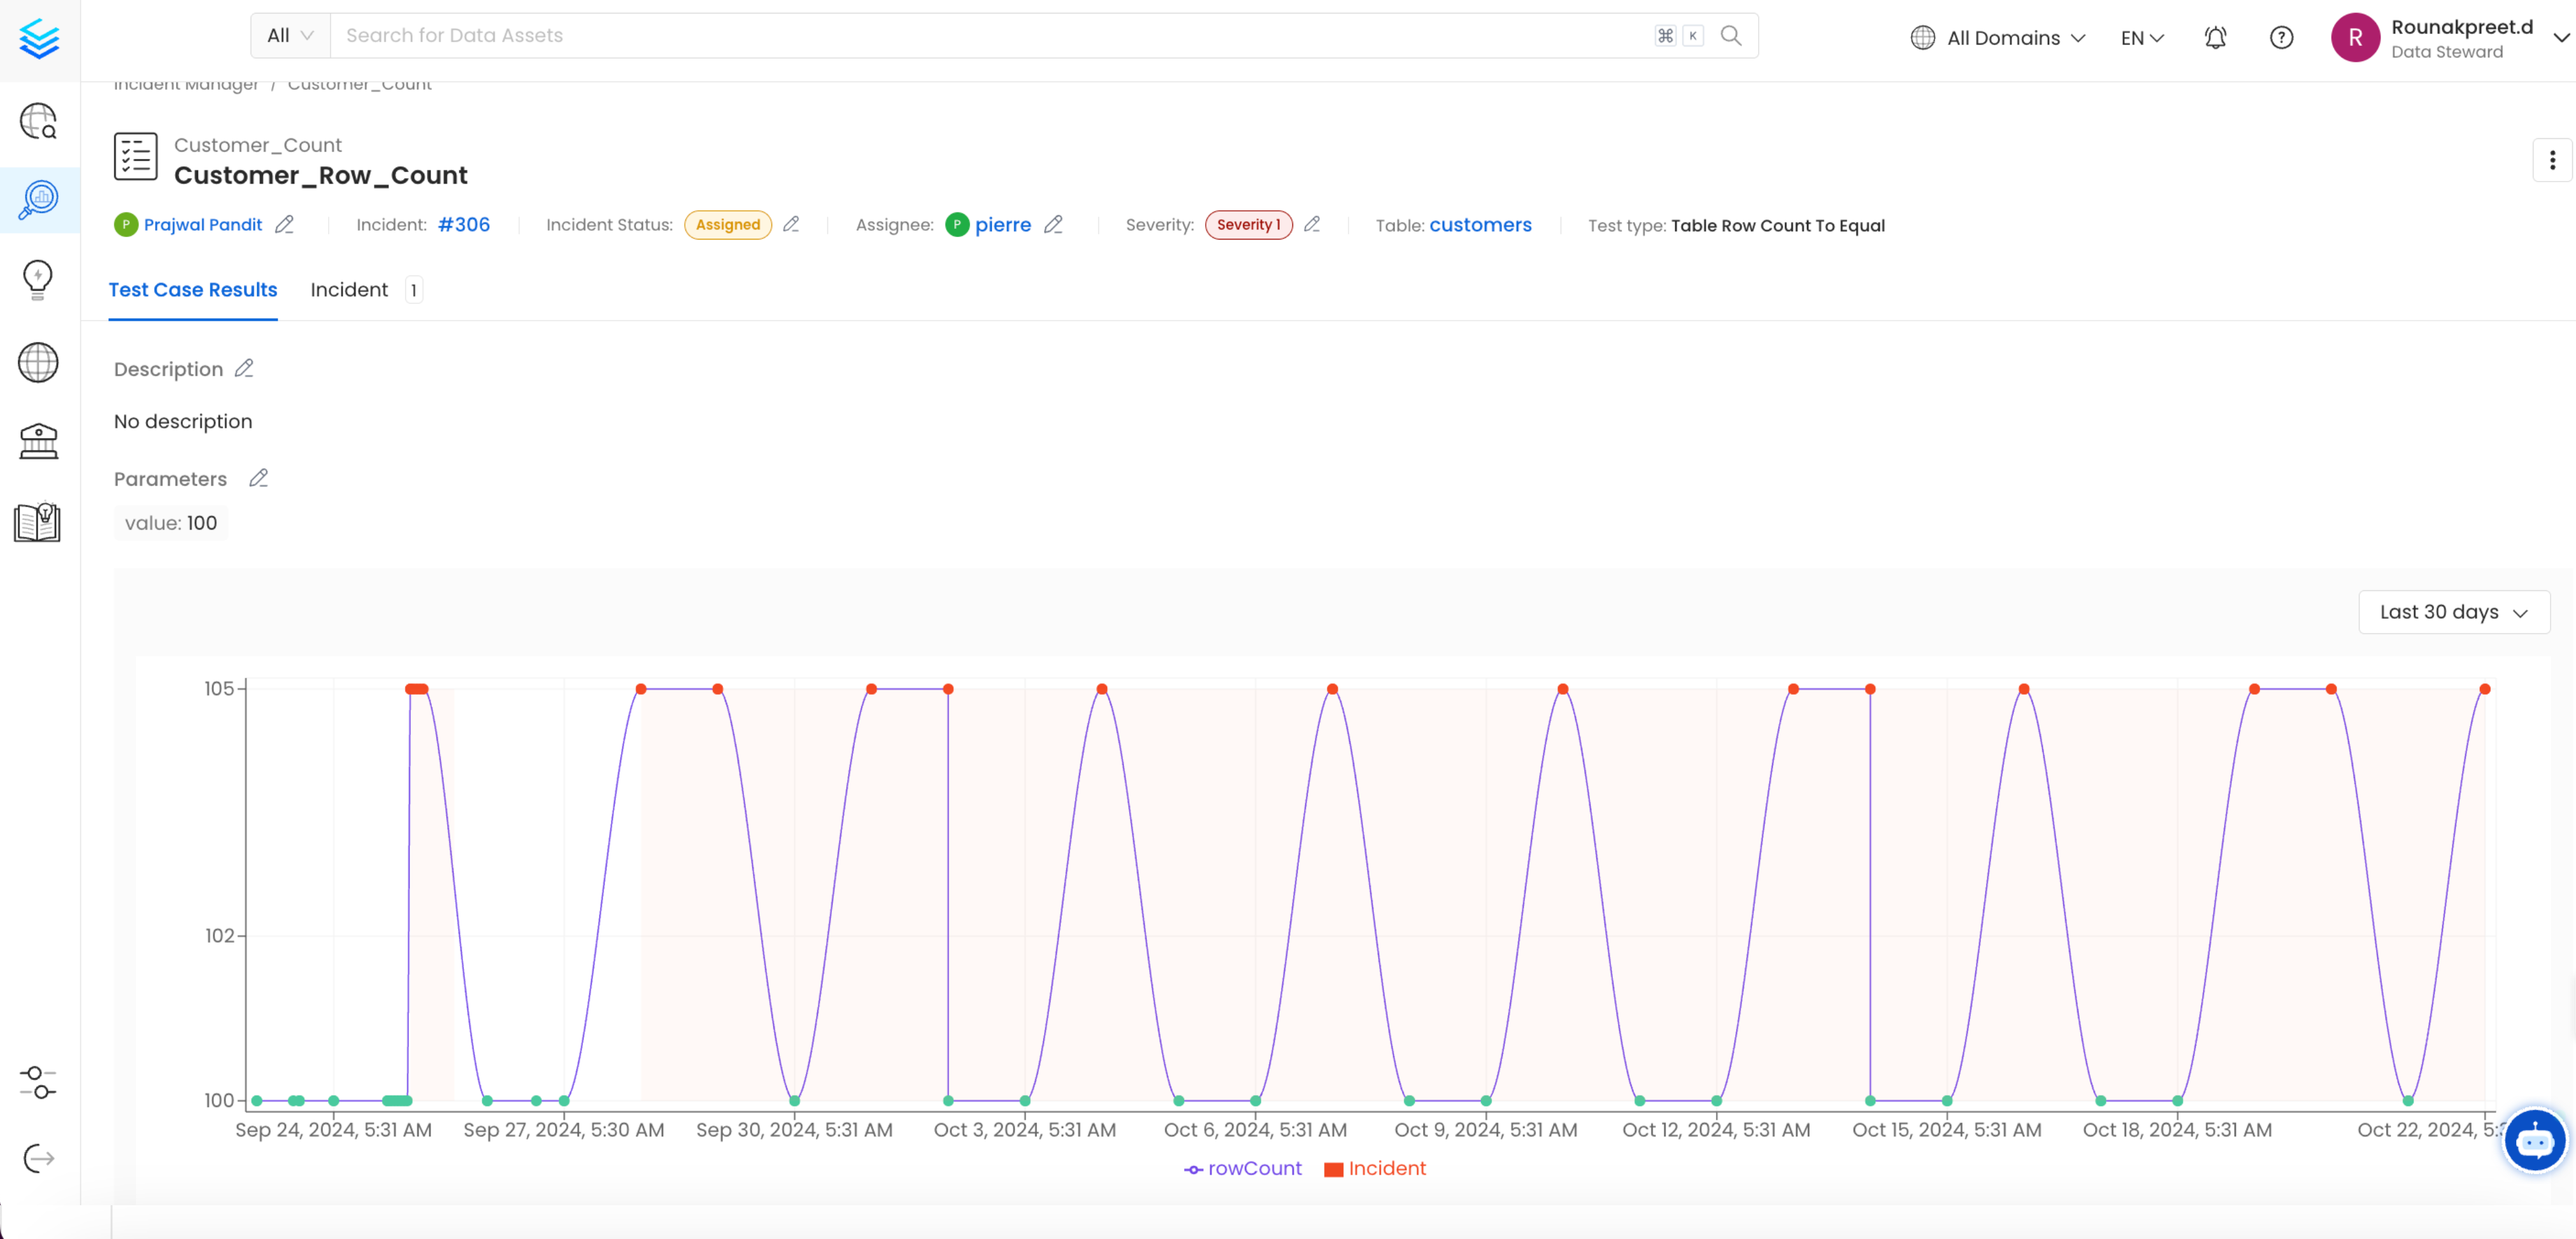Open the customers table link

1480,225
